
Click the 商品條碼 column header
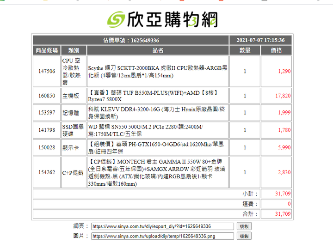click(x=47, y=50)
